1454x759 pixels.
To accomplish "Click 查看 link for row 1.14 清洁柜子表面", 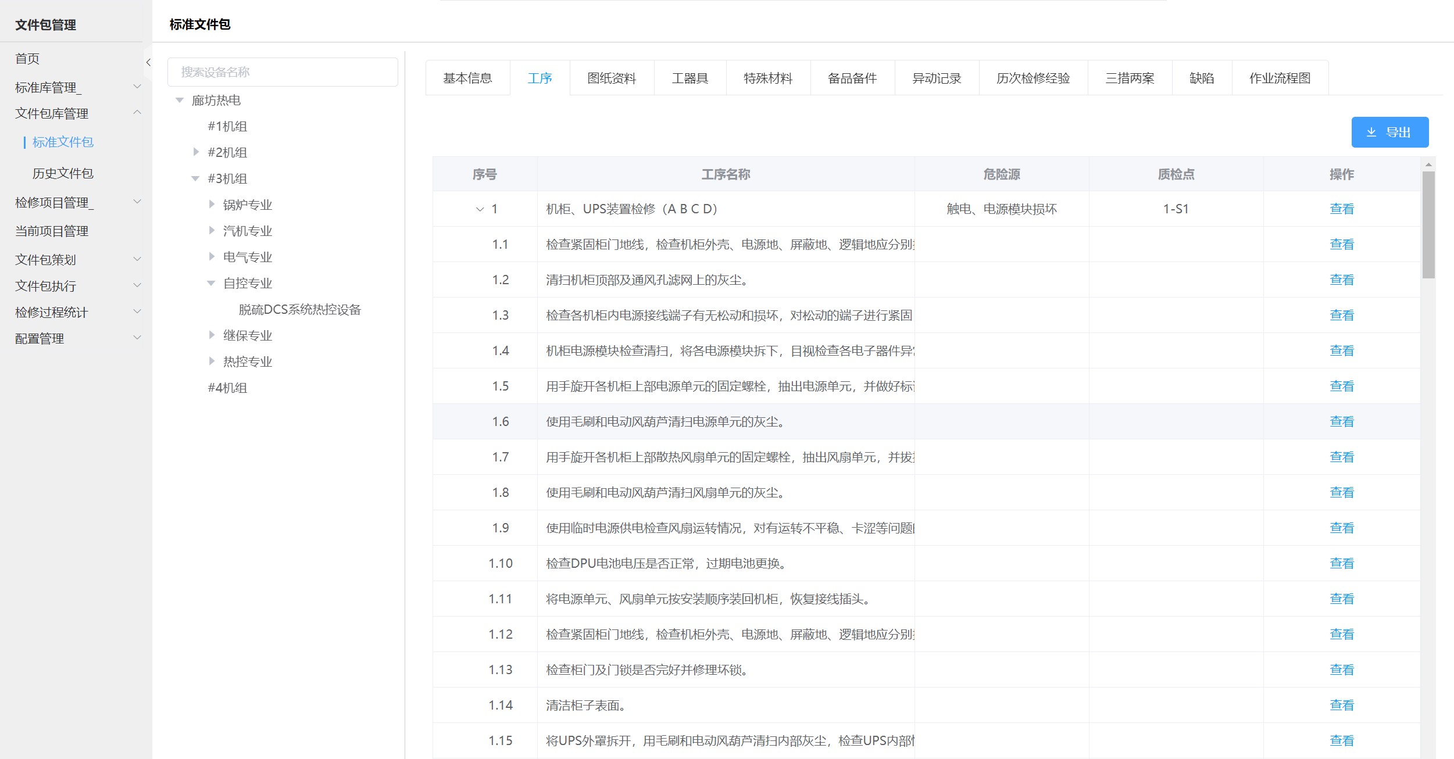I will coord(1342,705).
